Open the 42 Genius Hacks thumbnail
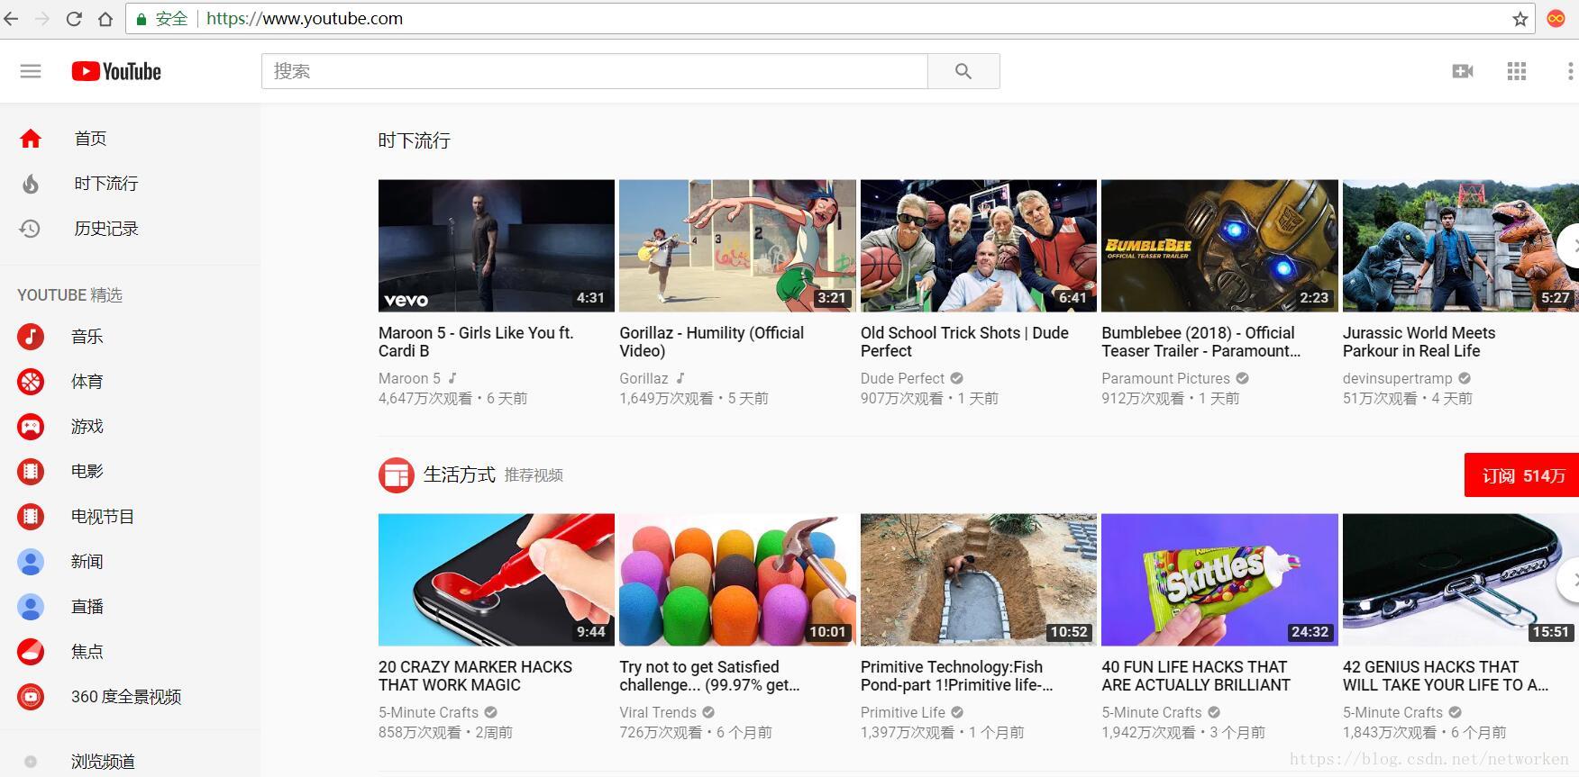This screenshot has height=777, width=1579. click(1461, 580)
